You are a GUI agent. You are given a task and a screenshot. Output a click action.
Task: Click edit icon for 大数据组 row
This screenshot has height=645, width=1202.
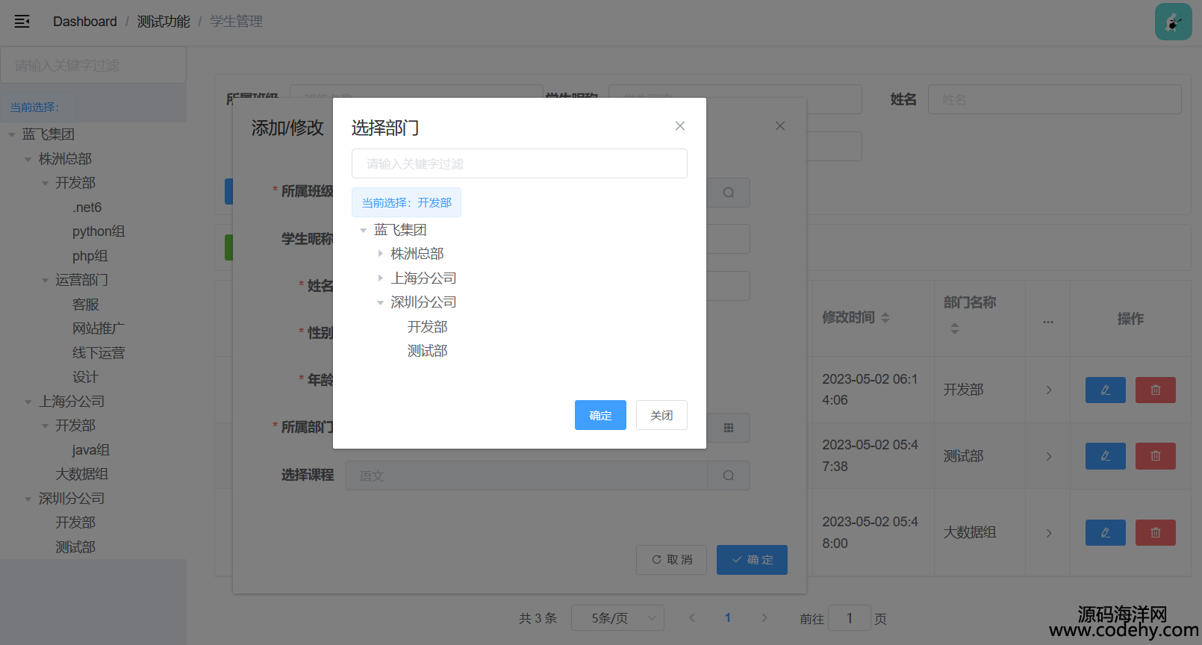tap(1105, 533)
